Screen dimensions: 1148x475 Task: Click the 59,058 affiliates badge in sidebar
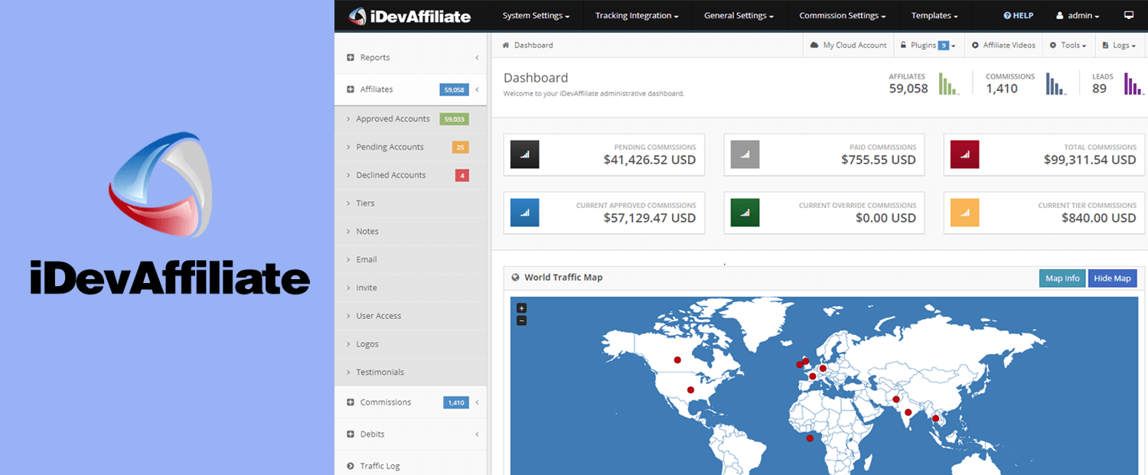tap(454, 89)
